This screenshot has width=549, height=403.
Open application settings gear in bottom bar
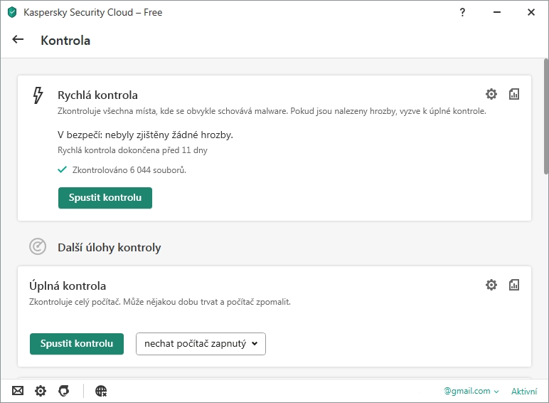[41, 391]
